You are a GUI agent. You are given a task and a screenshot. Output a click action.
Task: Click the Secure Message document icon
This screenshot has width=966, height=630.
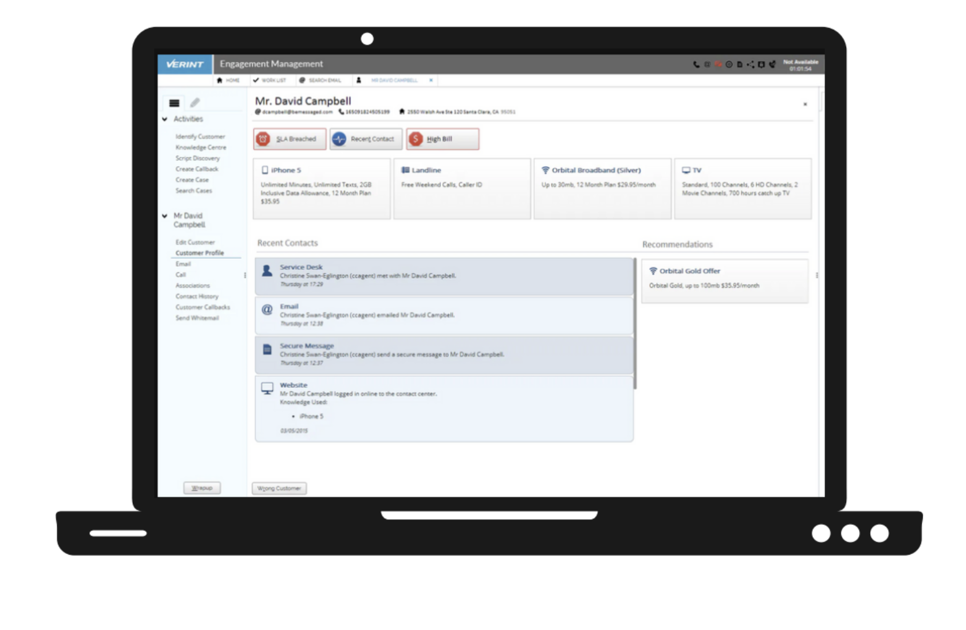(x=267, y=350)
